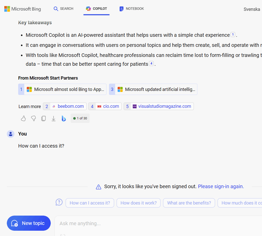The height and width of the screenshot is (236, 262).
Task: Dislike the response with thumbs down
Action: click(x=33, y=118)
